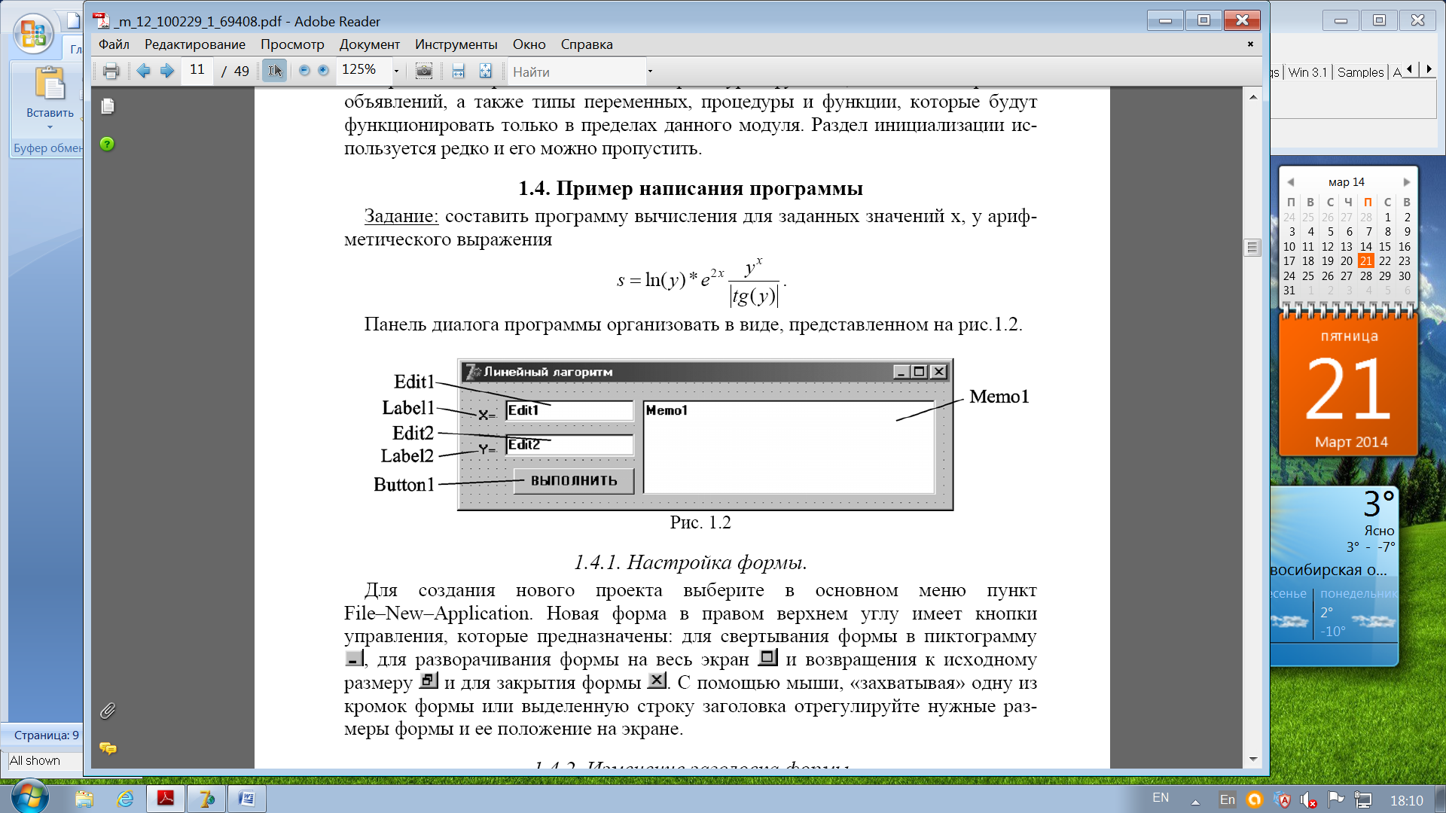
Task: Show hidden tray icons arrow
Action: pyautogui.click(x=1195, y=801)
